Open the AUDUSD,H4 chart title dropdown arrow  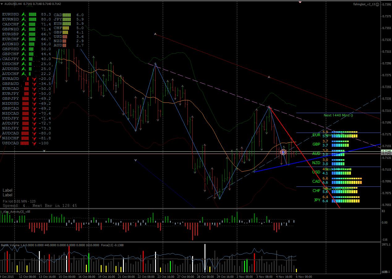pos(2,4)
